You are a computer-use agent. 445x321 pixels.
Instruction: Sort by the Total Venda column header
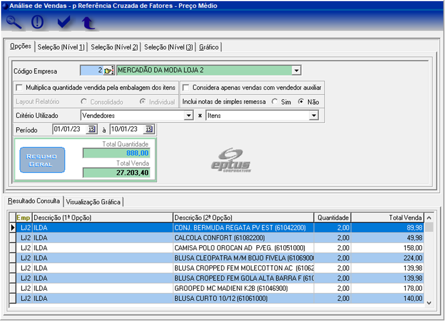coord(387,218)
